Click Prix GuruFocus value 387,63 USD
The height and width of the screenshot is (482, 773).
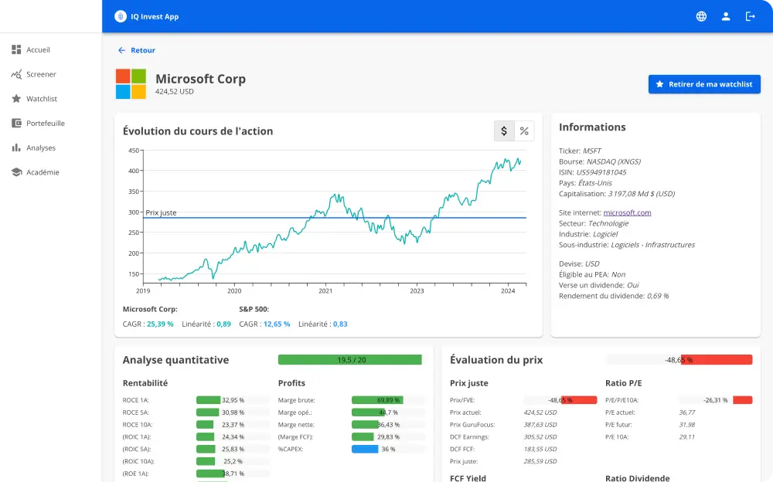point(540,424)
